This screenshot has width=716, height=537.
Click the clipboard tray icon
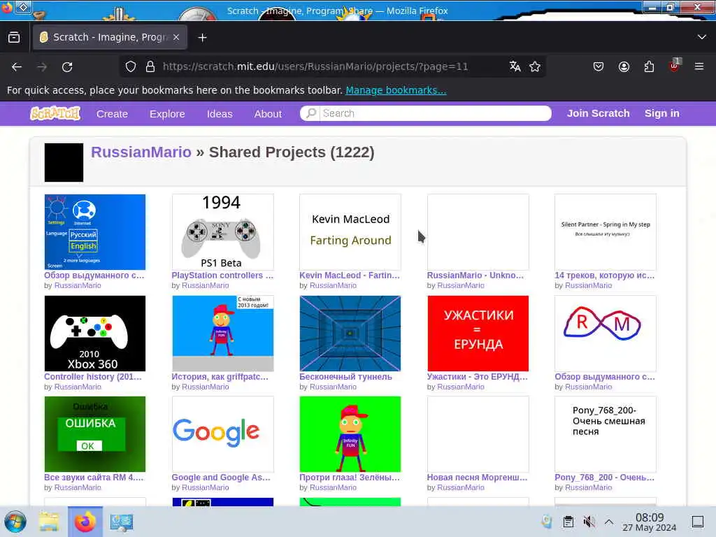tap(568, 522)
